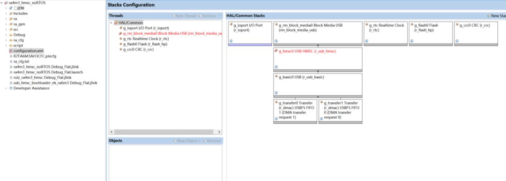
Task: Click info icon on g_rtc block
Action: click(366, 41)
